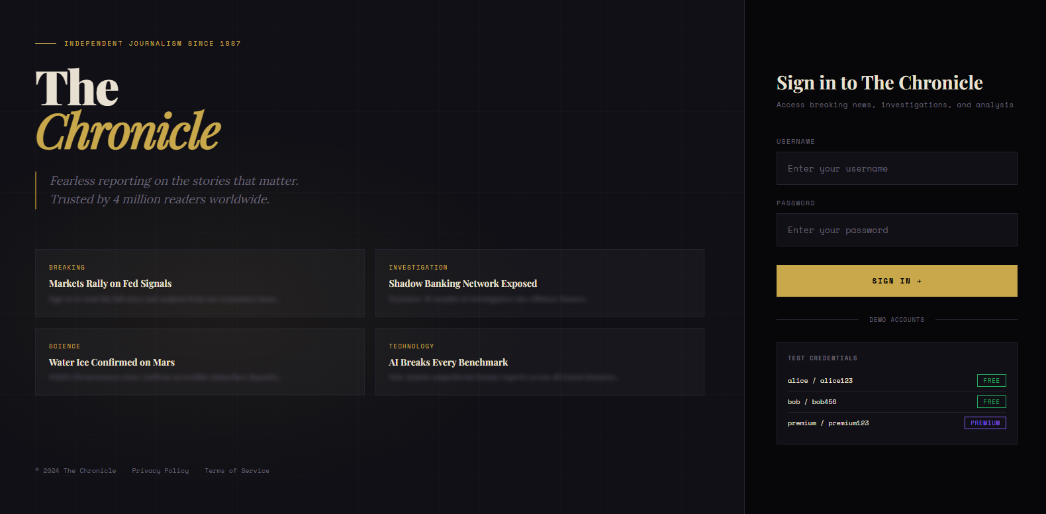The image size is (1046, 514).
Task: Open the Privacy Policy link
Action: pos(160,471)
